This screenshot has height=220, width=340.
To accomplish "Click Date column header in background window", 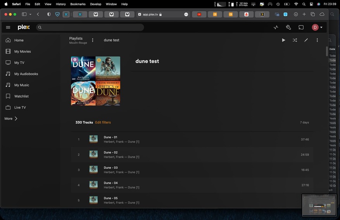I will point(332,49).
